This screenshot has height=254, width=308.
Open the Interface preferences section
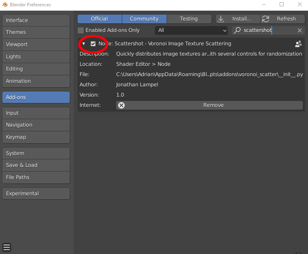[36, 20]
